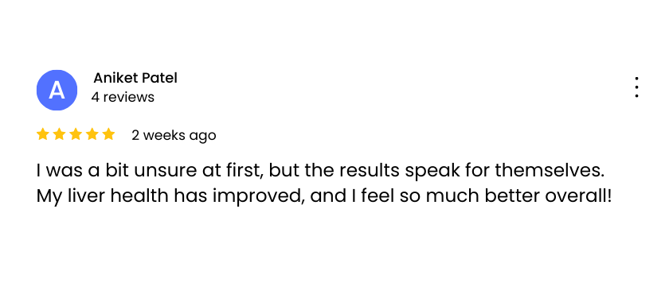
Task: Click the word 'improved,' in the review
Action: click(259, 197)
